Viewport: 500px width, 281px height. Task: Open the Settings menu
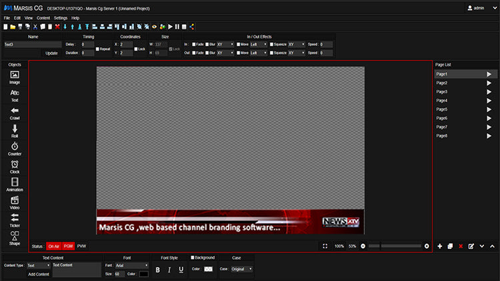tap(60, 17)
